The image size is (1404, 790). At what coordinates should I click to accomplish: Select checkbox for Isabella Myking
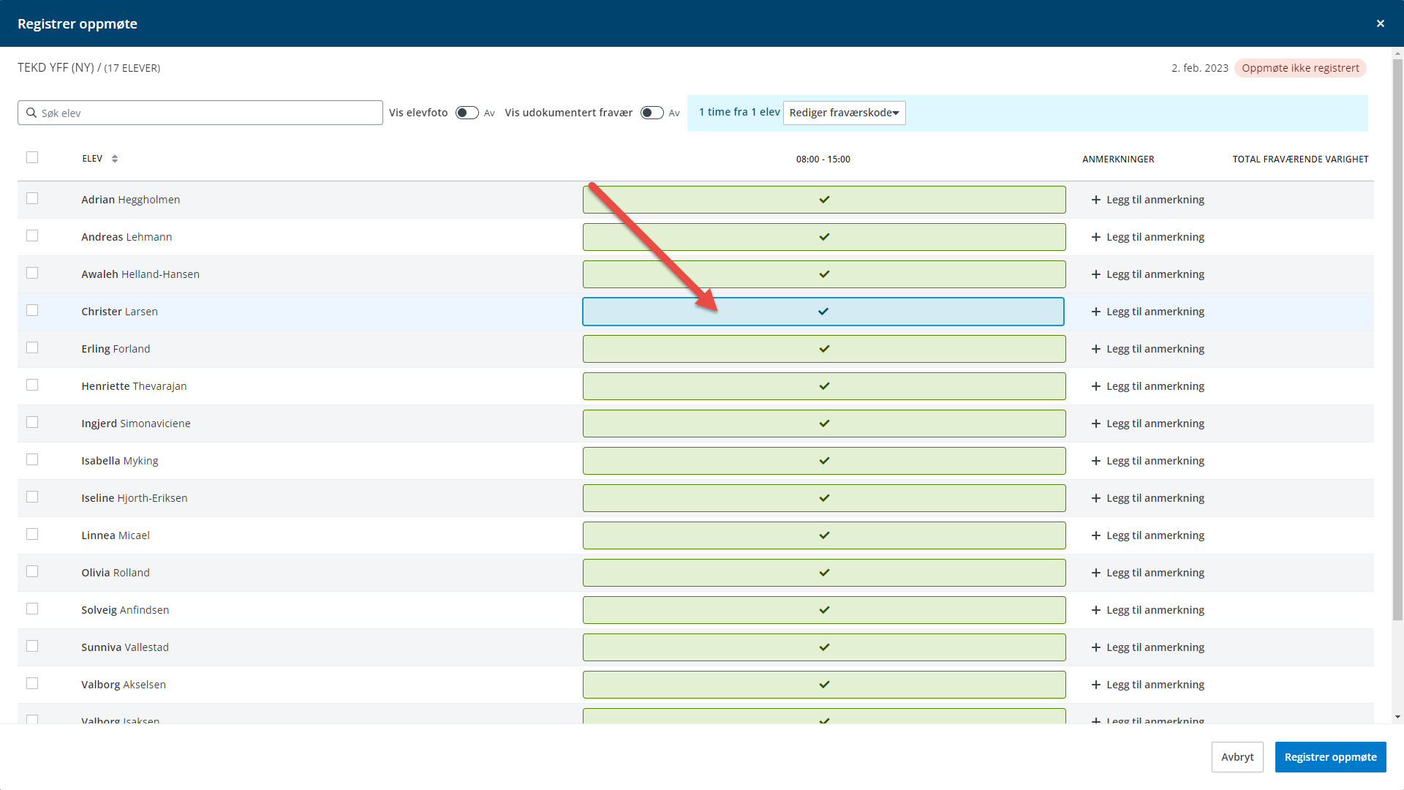click(32, 459)
